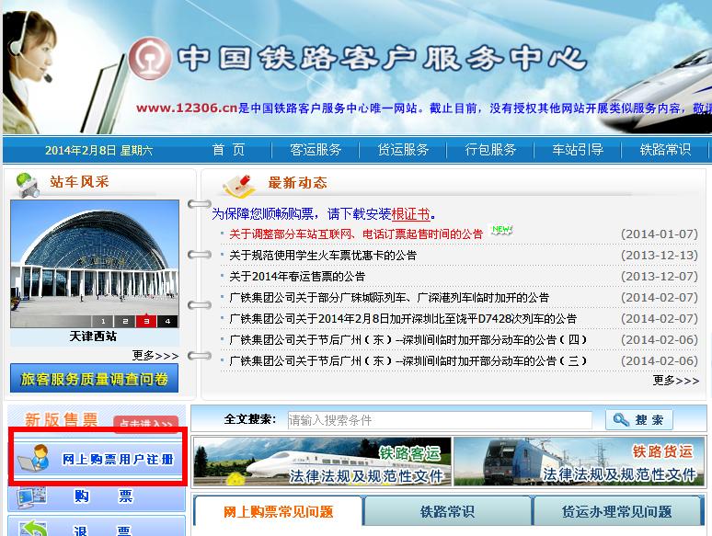Screen dimensions: 712x536
Task: Click the green NEW badge in the news list
Action: click(x=501, y=230)
